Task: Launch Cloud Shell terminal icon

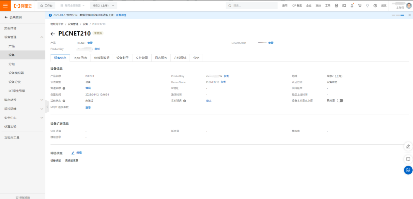Action: tap(344, 6)
